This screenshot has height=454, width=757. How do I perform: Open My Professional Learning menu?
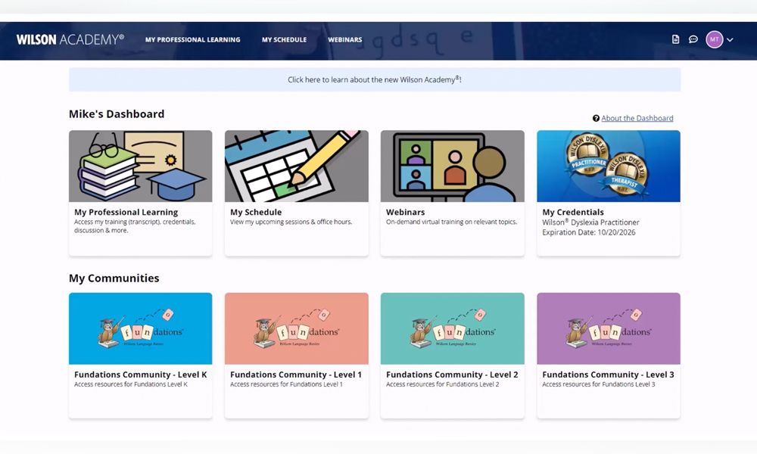click(x=192, y=39)
